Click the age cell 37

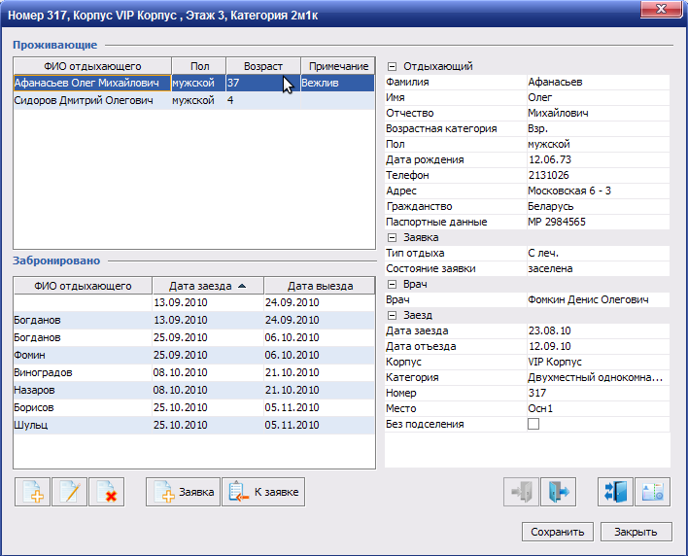pos(263,83)
